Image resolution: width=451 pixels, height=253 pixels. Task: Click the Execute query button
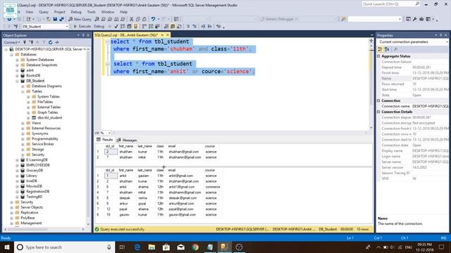pos(82,27)
